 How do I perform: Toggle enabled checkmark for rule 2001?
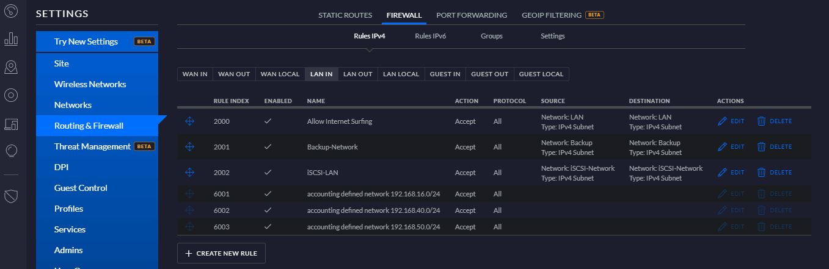coord(268,147)
